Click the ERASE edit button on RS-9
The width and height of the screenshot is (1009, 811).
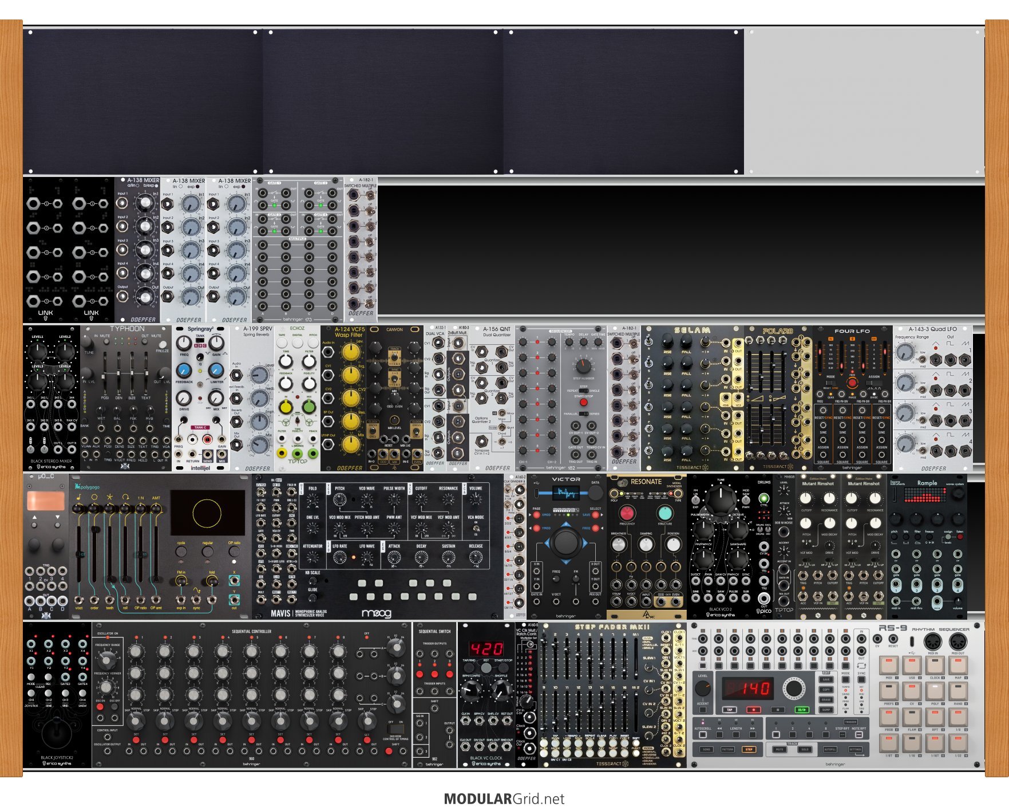tap(826, 699)
